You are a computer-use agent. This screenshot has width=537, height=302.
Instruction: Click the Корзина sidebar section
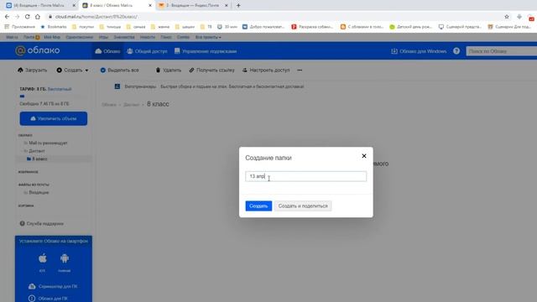(x=26, y=206)
